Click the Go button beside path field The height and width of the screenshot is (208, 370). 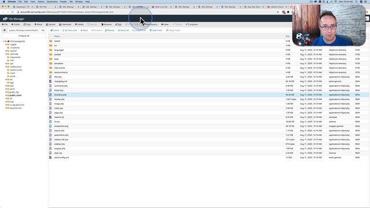[x=43, y=31]
